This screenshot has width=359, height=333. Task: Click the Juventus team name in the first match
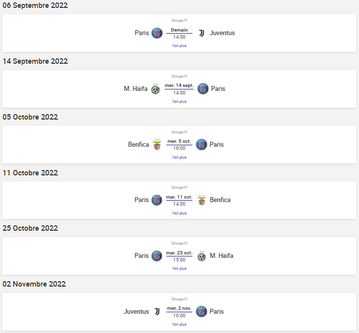pyautogui.click(x=222, y=33)
